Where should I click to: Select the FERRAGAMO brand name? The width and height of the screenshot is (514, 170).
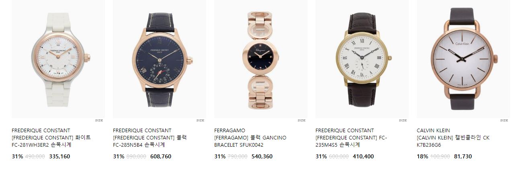230,131
